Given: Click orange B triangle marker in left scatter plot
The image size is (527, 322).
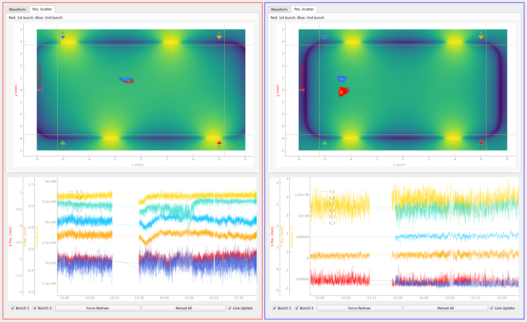Looking at the screenshot, I should tap(219, 37).
